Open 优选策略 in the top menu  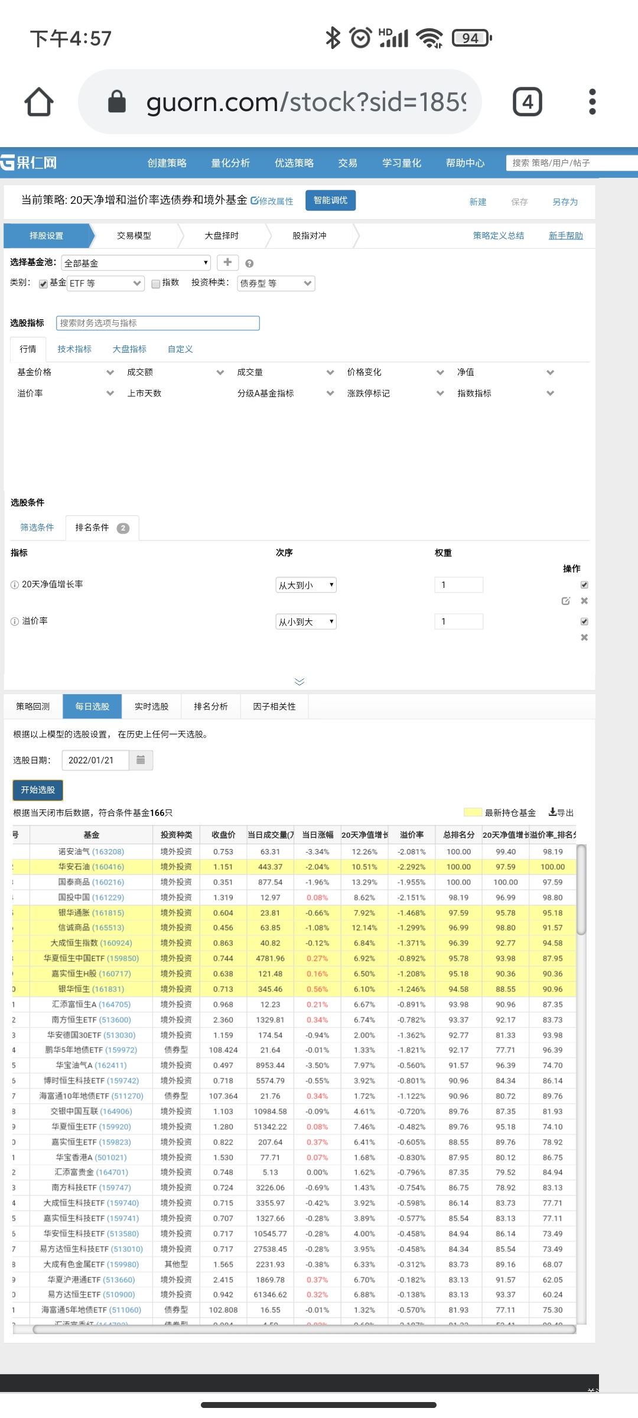[294, 163]
